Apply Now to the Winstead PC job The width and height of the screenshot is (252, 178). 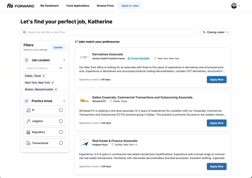pyautogui.click(x=217, y=123)
